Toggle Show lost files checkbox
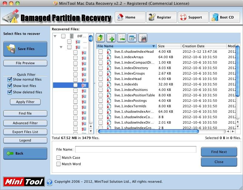This screenshot has width=243, height=190. (x=10, y=86)
